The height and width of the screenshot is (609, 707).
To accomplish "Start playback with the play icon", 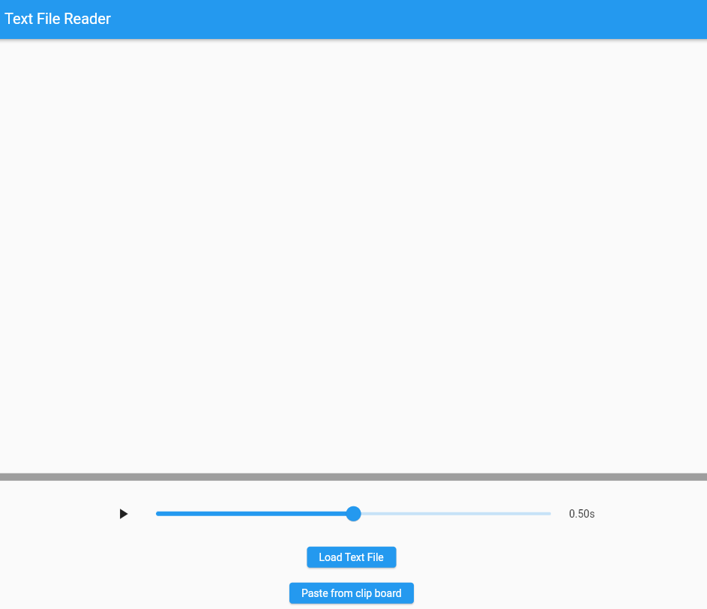I will click(x=124, y=514).
